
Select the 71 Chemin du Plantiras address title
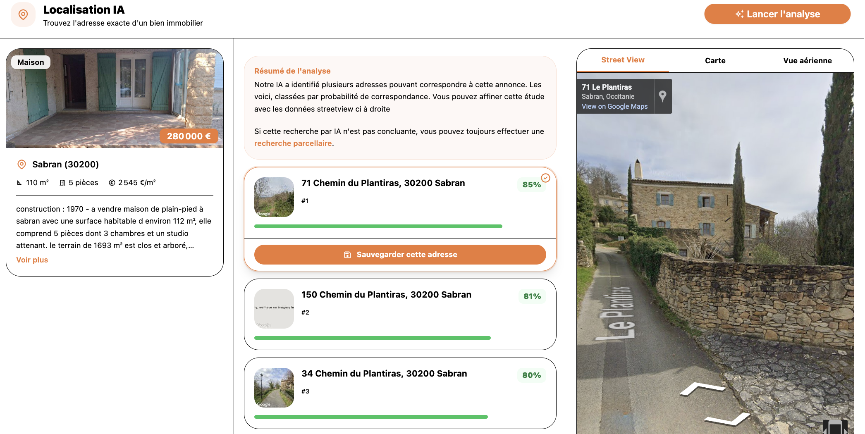(x=383, y=183)
